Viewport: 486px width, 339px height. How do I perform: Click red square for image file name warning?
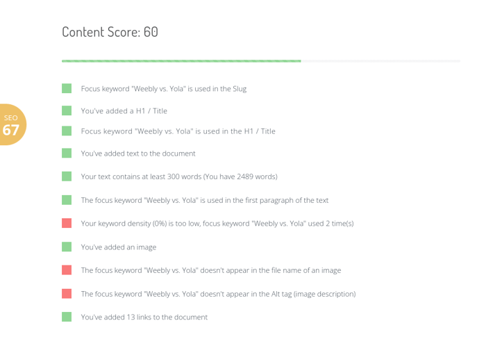(x=67, y=270)
